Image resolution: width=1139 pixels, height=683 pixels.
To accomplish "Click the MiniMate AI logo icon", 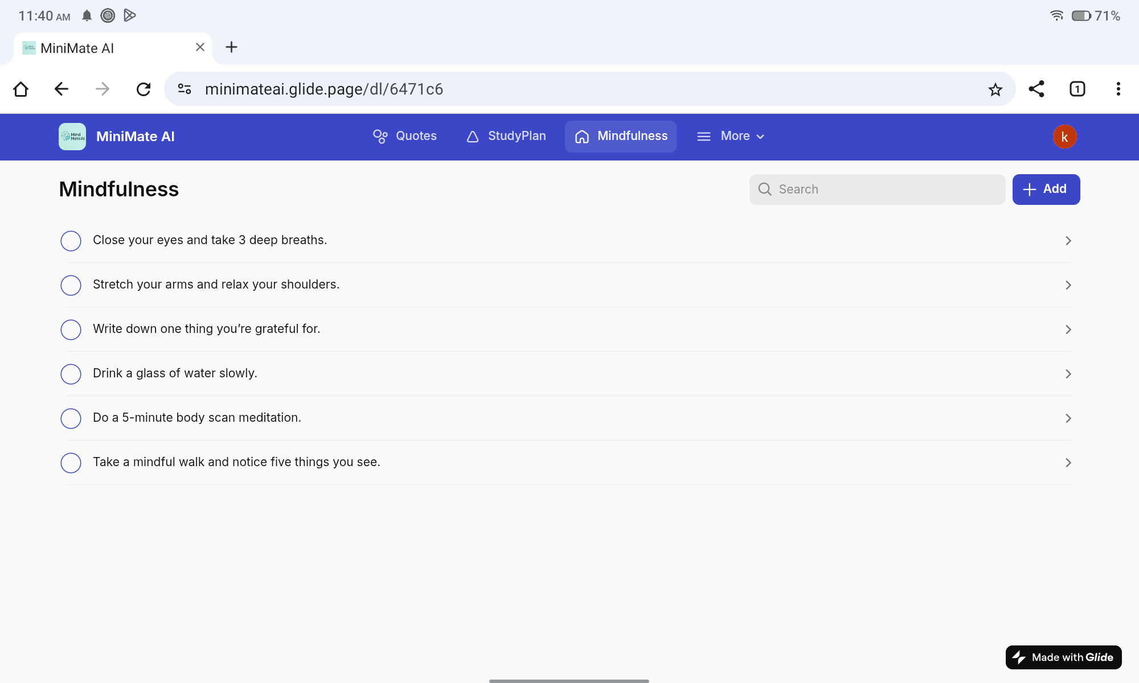I will click(72, 137).
